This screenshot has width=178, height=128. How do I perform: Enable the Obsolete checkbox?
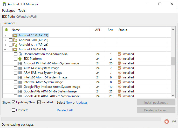(x=14, y=110)
